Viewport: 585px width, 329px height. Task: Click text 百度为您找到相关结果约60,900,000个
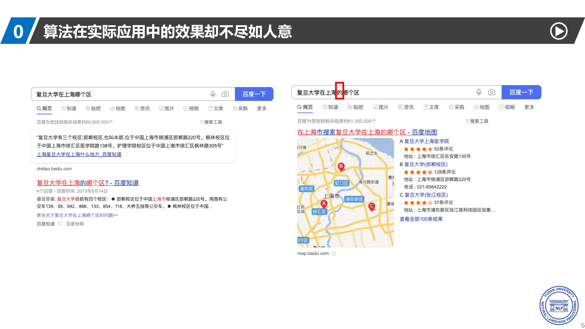[75, 122]
